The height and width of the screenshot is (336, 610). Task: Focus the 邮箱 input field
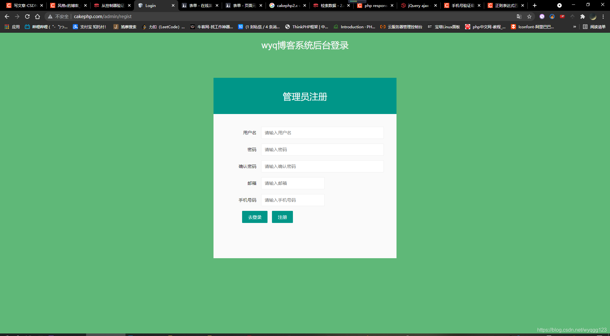point(293,183)
